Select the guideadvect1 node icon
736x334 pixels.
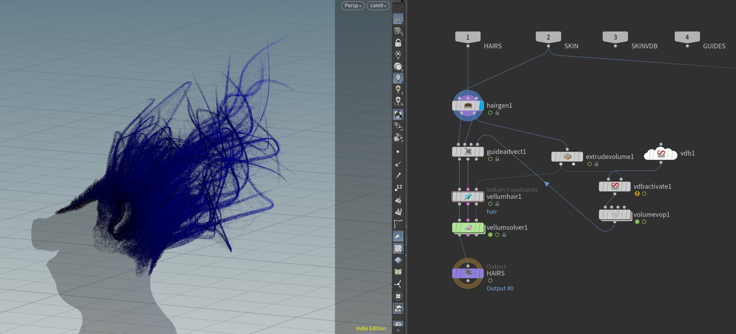[468, 152]
